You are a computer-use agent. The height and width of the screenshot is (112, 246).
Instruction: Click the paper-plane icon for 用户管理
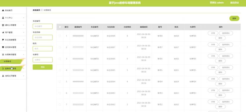3,32
